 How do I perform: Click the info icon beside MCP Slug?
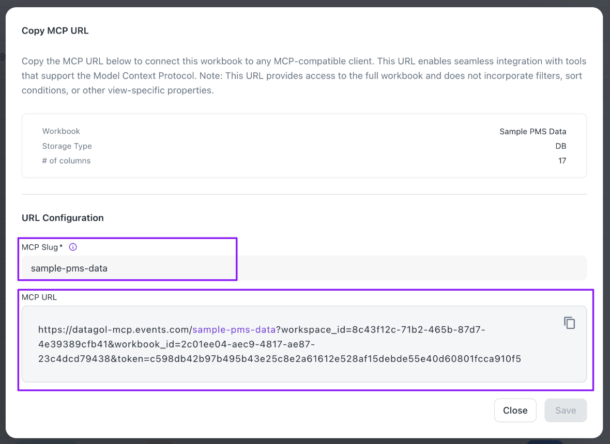(x=73, y=247)
